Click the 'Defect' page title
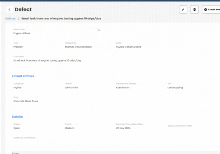The image size is (220, 154). (23, 10)
